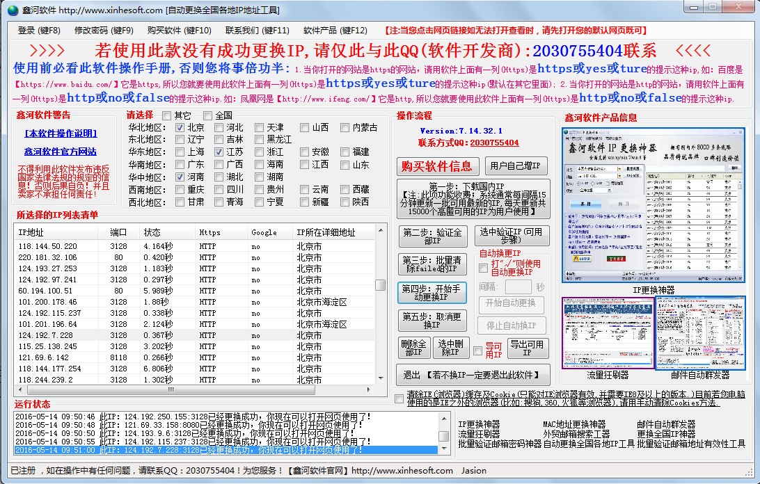Open the large IP更换神器 product screenshot
Screen dimensions: 760x484
coord(654,205)
